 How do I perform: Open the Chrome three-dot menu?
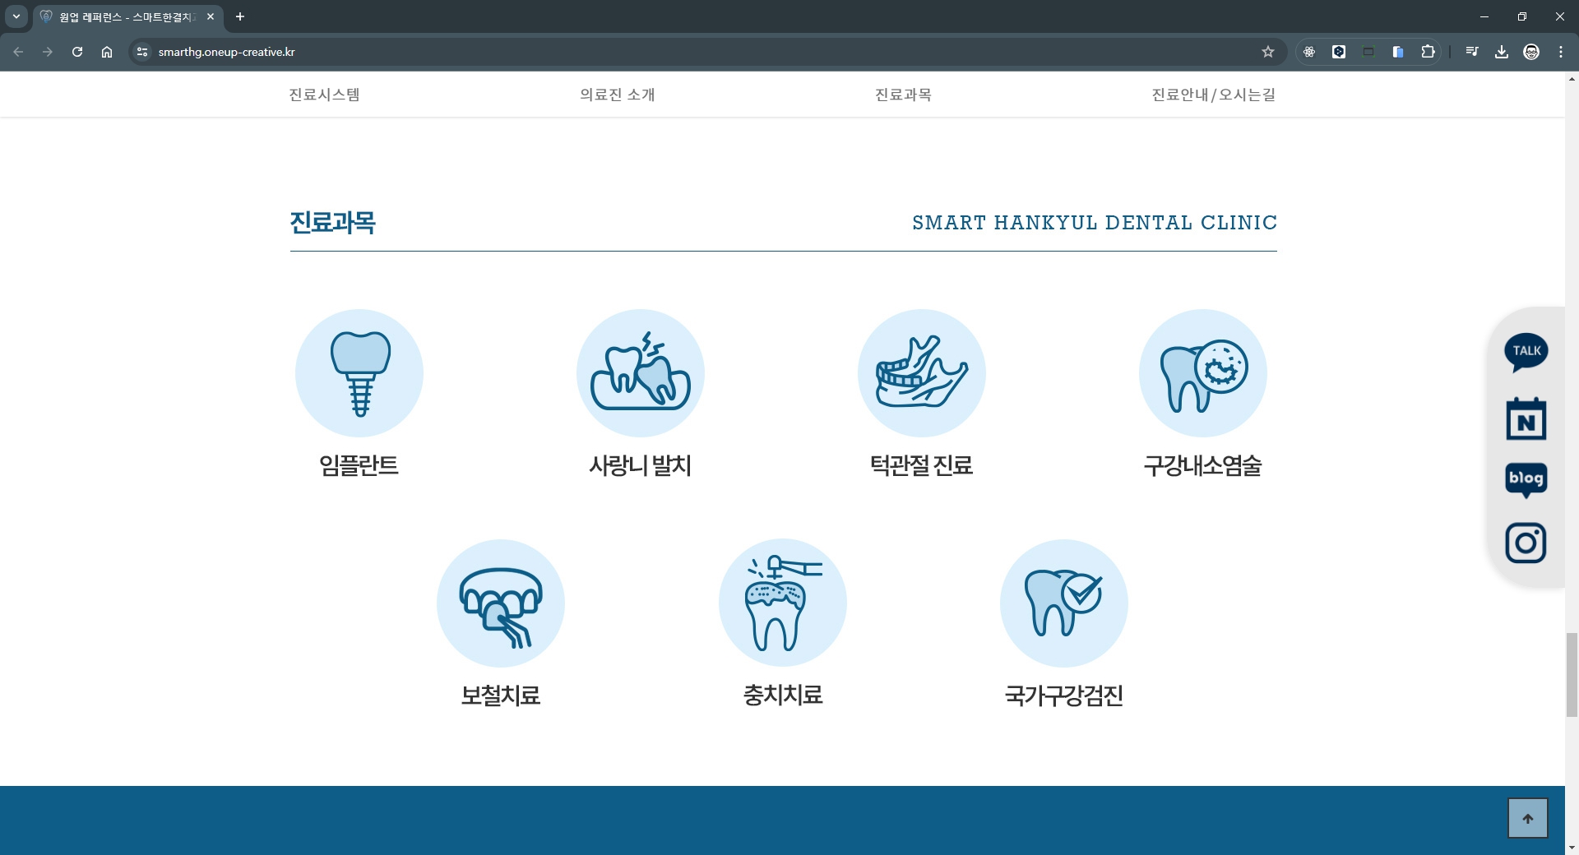pos(1561,52)
